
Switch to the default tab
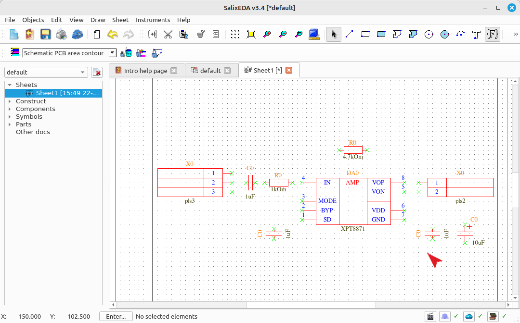[x=210, y=71]
